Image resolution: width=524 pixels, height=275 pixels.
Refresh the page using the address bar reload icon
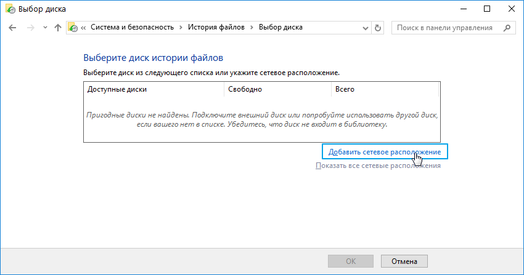point(378,28)
